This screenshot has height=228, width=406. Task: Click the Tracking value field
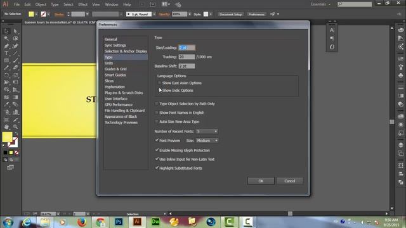click(x=187, y=57)
